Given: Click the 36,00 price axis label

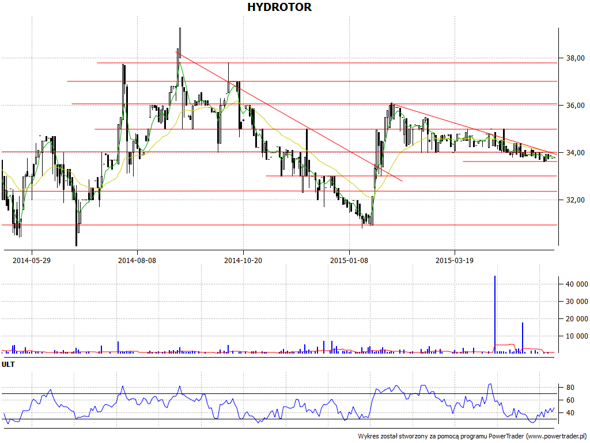Looking at the screenshot, I should (576, 106).
